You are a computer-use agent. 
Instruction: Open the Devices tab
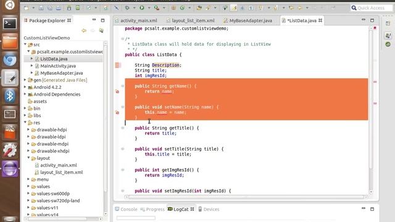[x=209, y=209]
